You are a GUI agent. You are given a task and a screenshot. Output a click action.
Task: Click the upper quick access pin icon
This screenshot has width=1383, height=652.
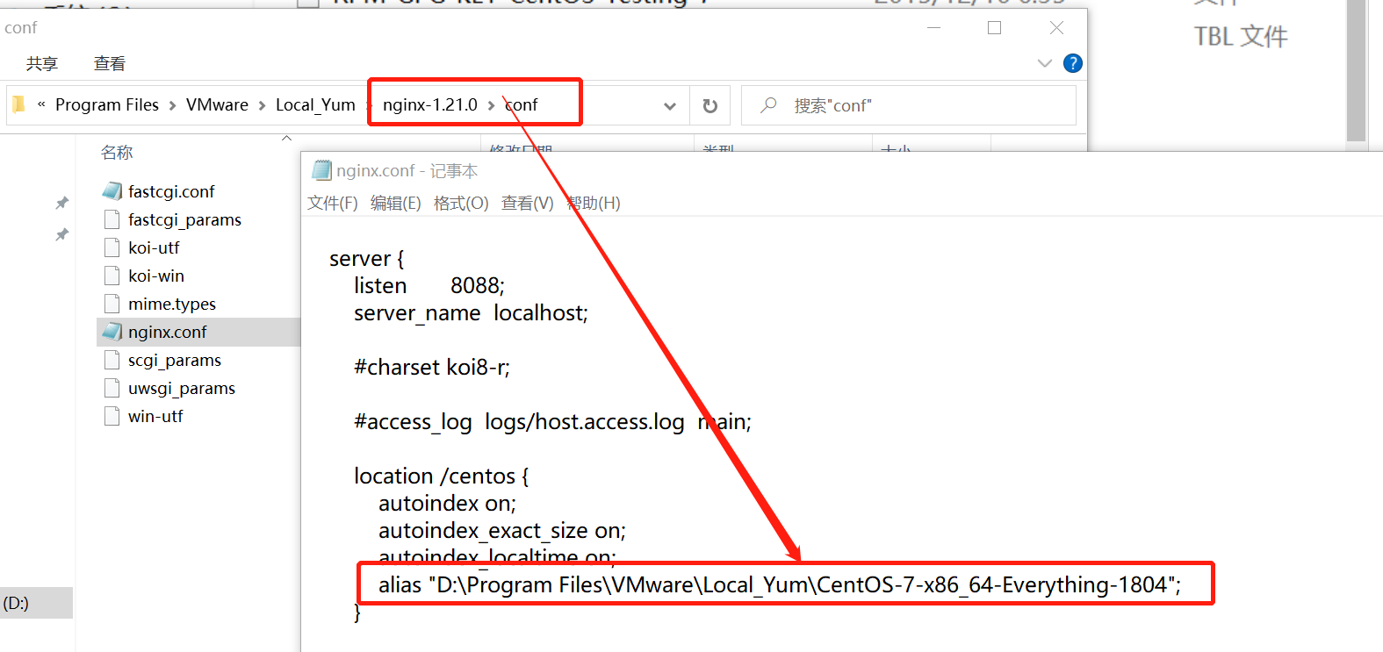[x=61, y=203]
